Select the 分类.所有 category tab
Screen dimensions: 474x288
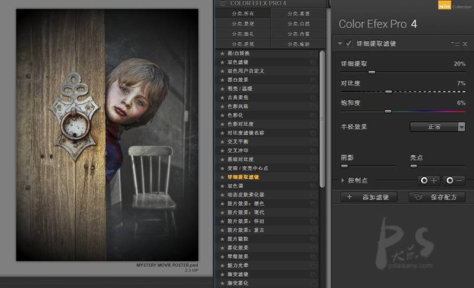click(x=242, y=14)
